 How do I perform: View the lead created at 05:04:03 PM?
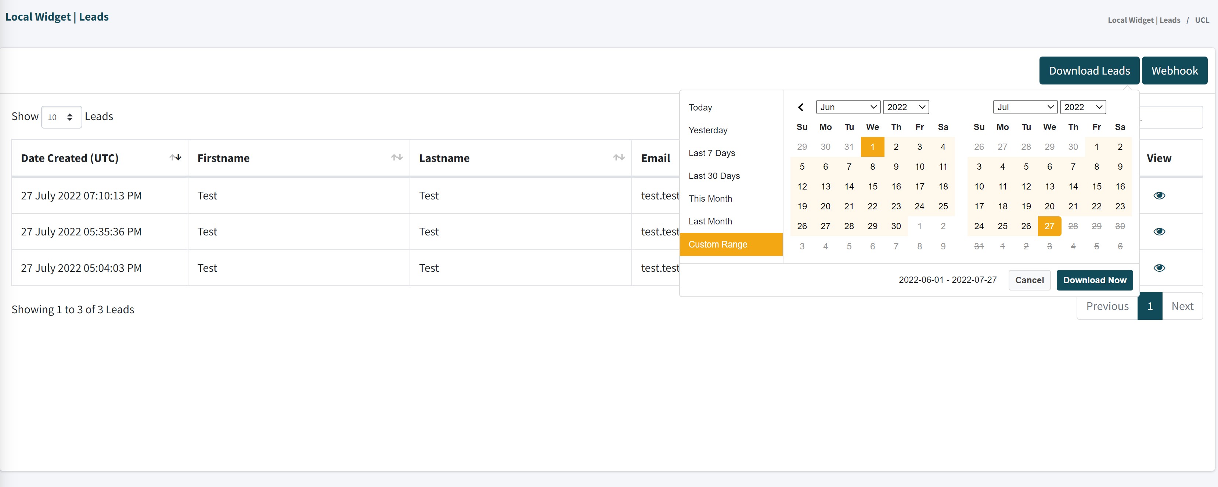[1159, 268]
